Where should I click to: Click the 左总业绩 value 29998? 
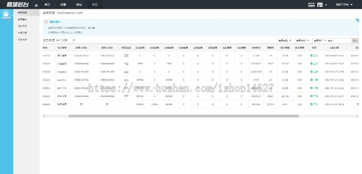click(140, 80)
